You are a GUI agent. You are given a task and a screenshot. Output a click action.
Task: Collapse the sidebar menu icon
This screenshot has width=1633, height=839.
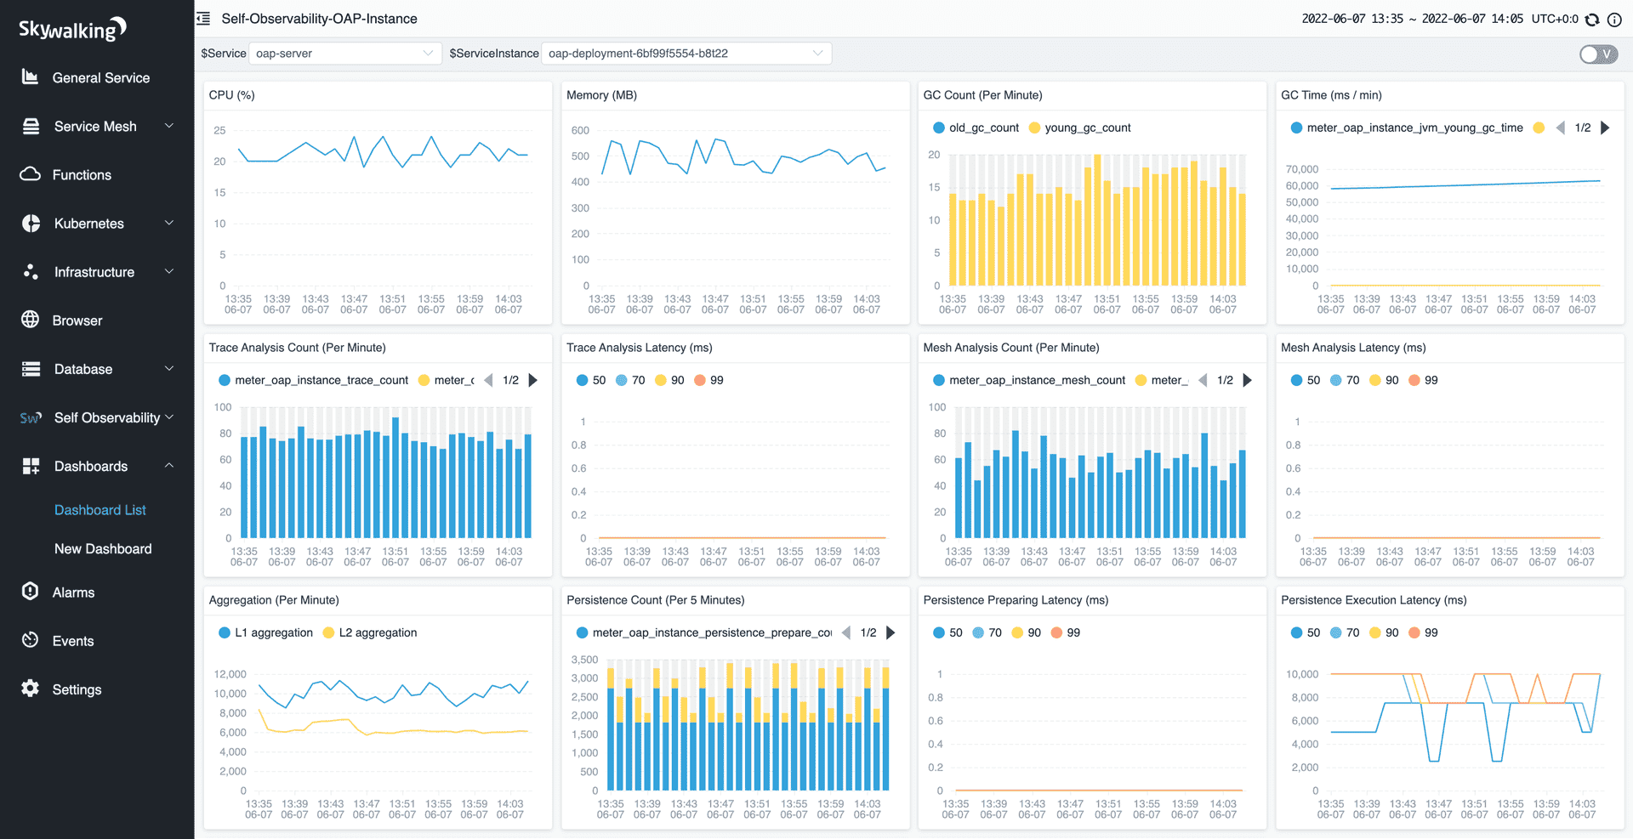coord(203,18)
